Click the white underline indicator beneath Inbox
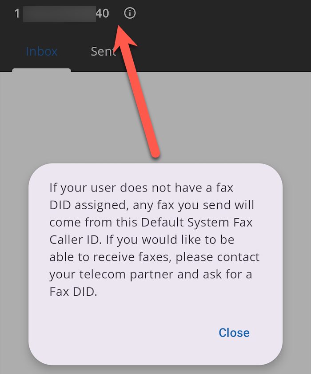The width and height of the screenshot is (311, 374). tap(41, 69)
